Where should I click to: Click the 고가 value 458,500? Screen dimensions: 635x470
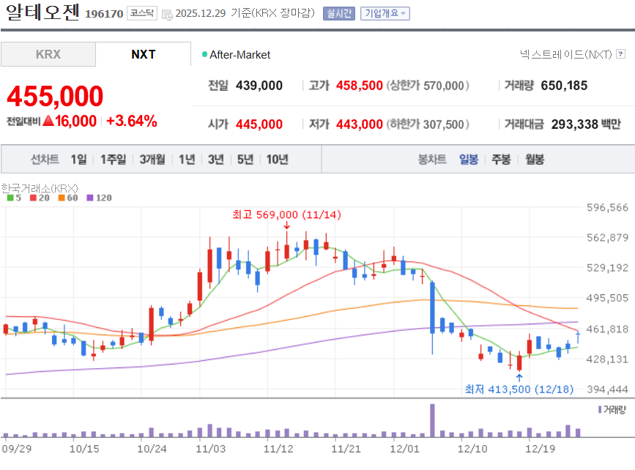point(359,86)
